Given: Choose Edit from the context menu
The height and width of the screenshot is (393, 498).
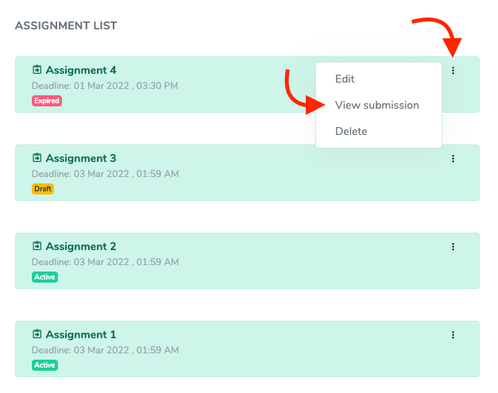Looking at the screenshot, I should tap(345, 79).
